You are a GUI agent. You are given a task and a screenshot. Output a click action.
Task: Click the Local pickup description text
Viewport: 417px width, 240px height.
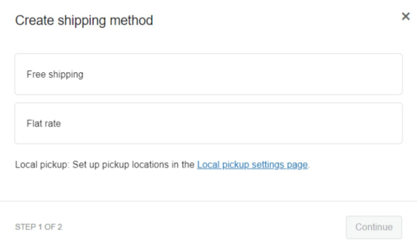pos(105,164)
